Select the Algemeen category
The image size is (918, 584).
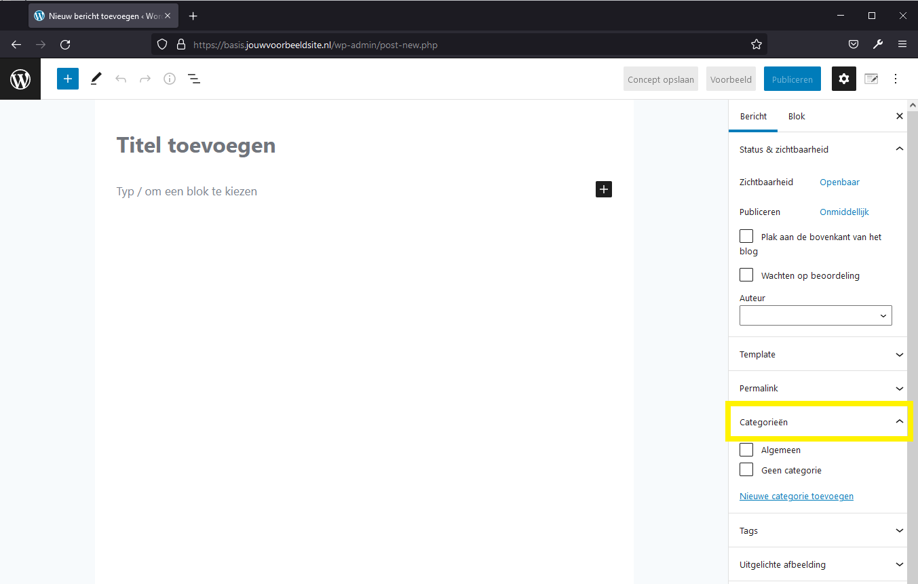pyautogui.click(x=746, y=449)
